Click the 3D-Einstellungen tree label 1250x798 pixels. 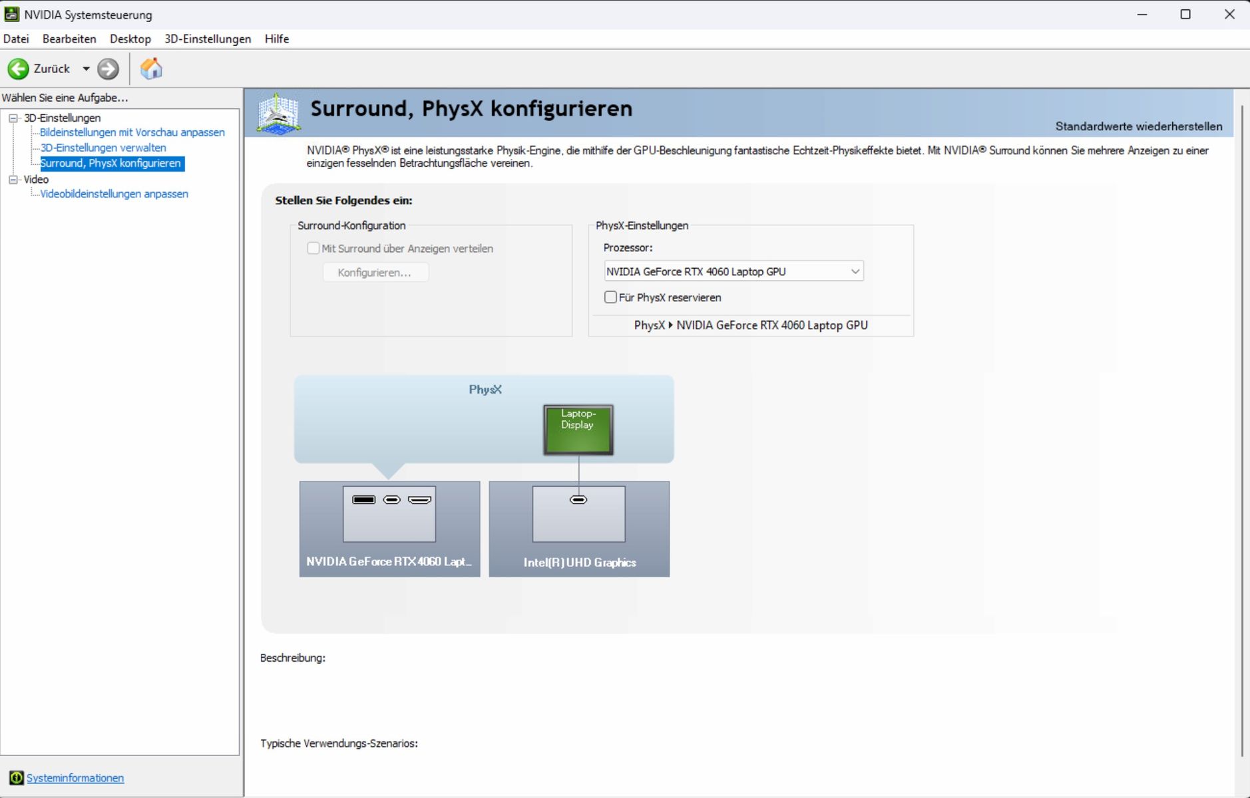tap(63, 118)
